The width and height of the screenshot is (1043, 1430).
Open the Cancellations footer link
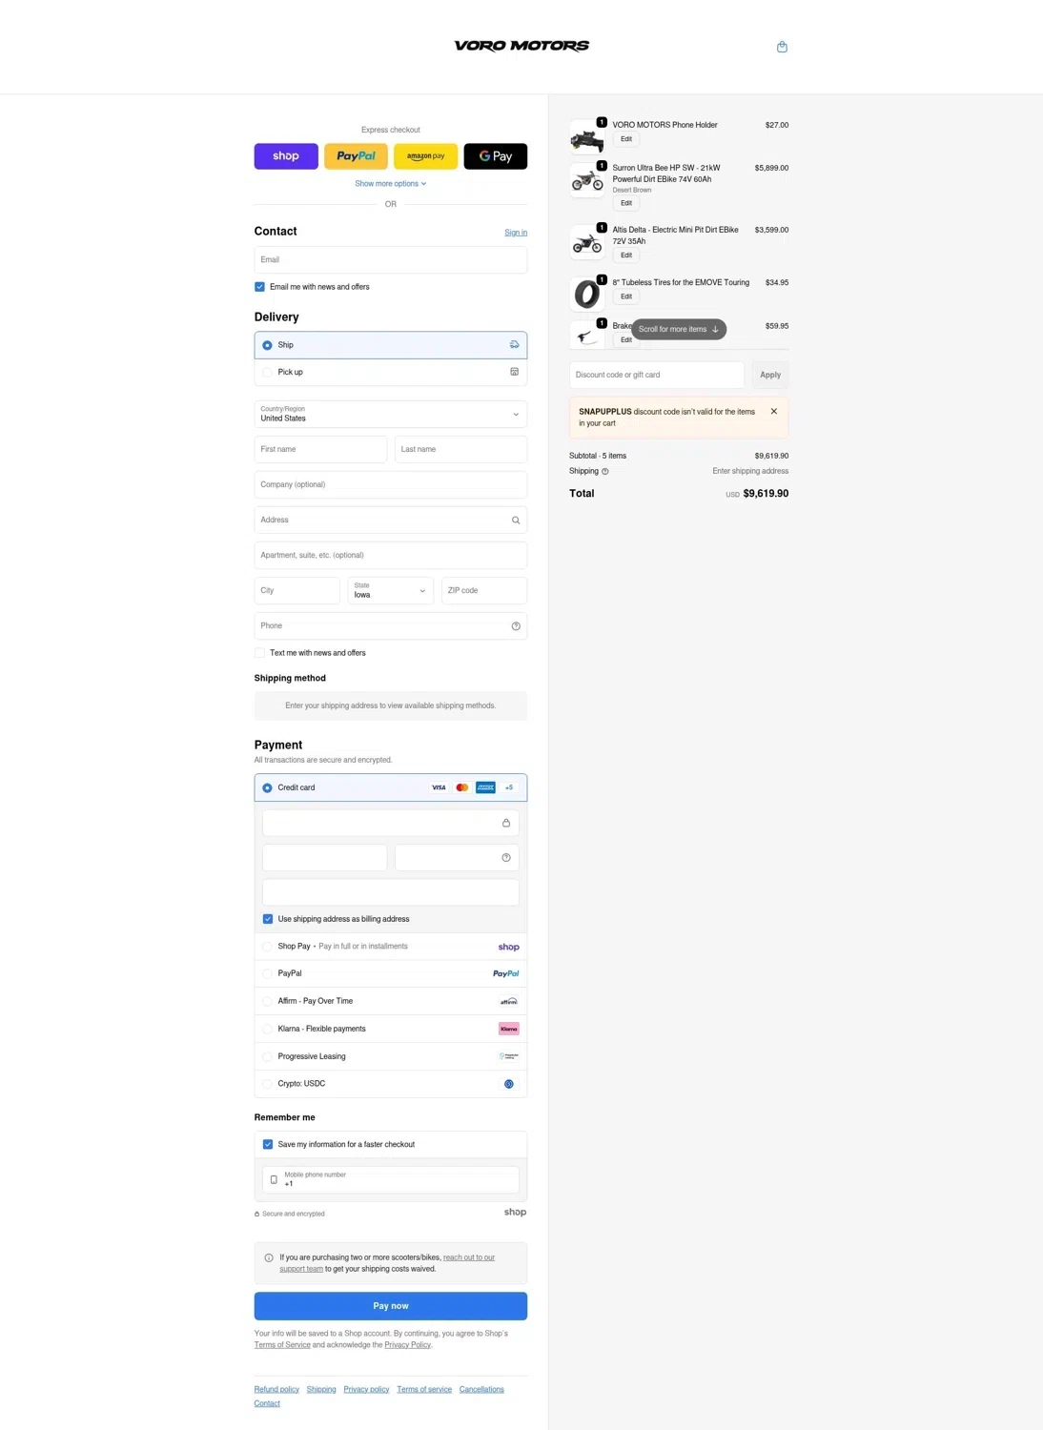(x=481, y=1389)
